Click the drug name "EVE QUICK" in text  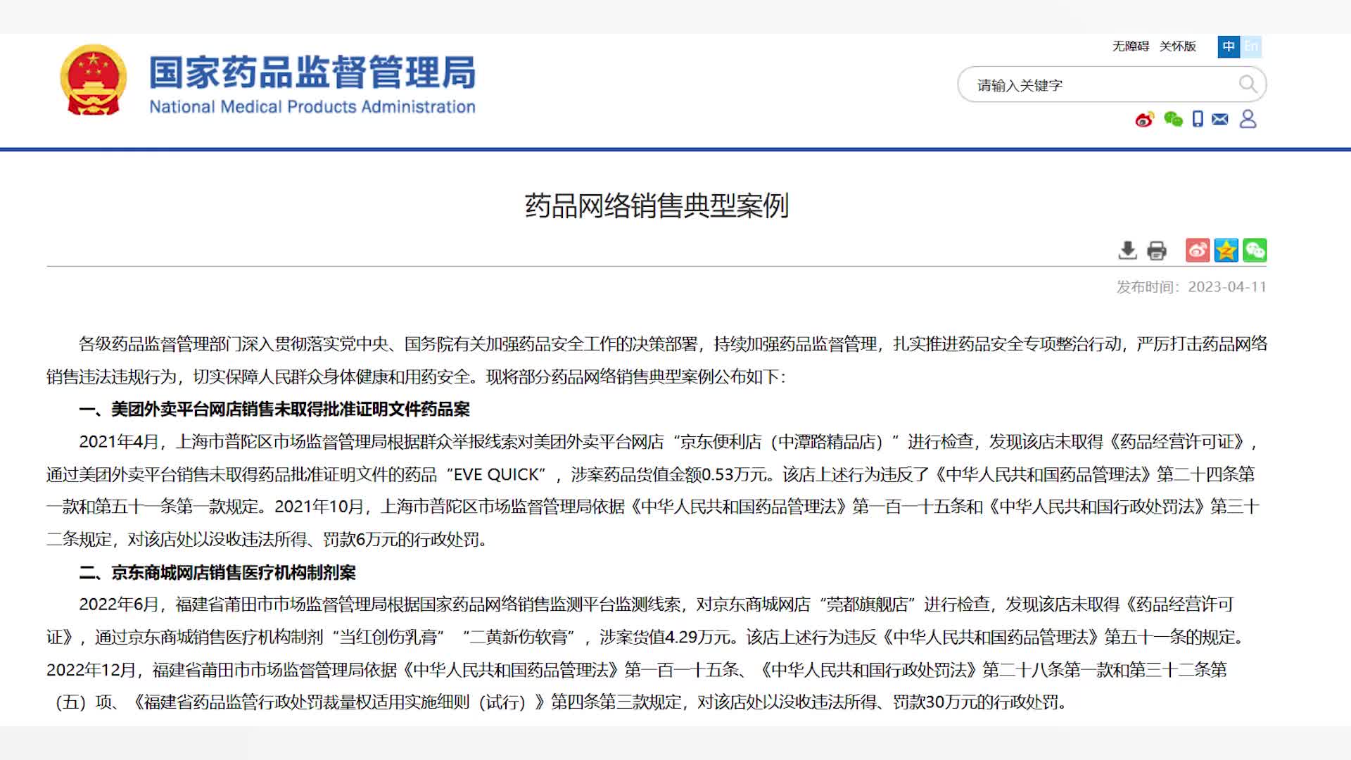[x=496, y=475]
